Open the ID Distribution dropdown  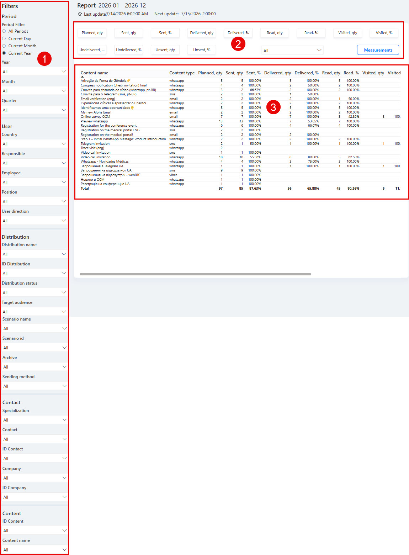(x=34, y=273)
